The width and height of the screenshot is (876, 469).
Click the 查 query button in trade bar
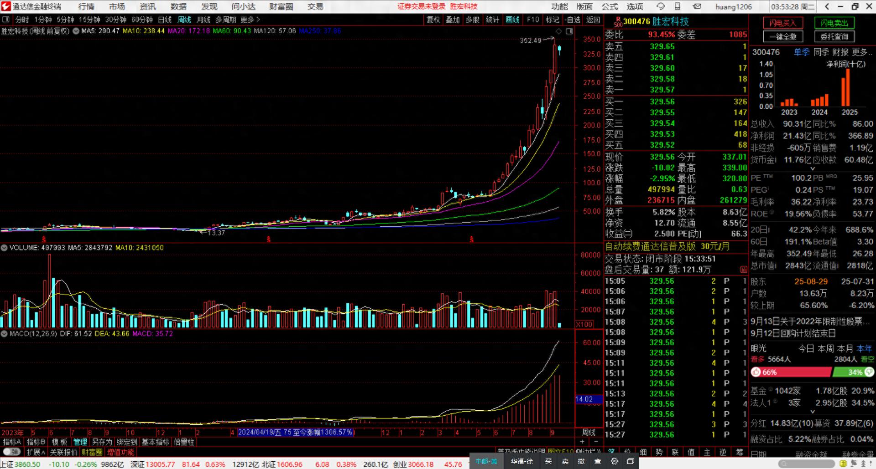(x=598, y=461)
